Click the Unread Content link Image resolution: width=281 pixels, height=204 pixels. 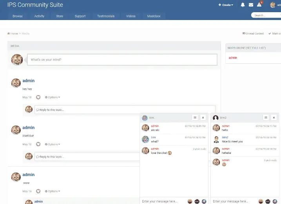[x=253, y=33]
